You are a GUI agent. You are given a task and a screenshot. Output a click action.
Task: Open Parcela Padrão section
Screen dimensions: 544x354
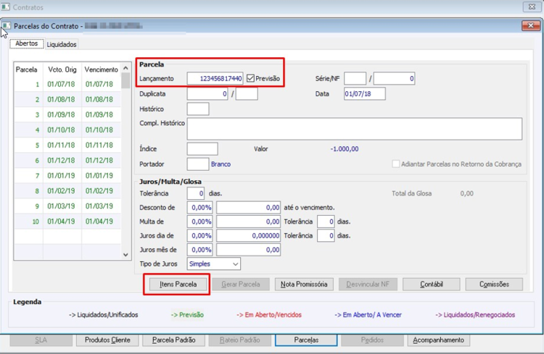pos(173,340)
